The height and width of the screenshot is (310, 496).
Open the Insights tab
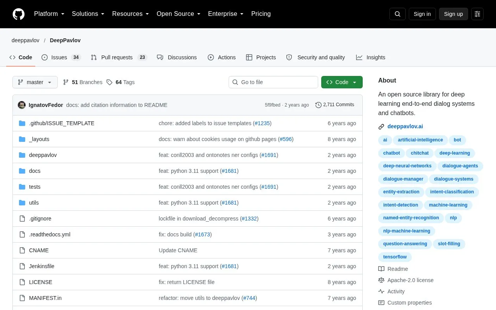[370, 57]
